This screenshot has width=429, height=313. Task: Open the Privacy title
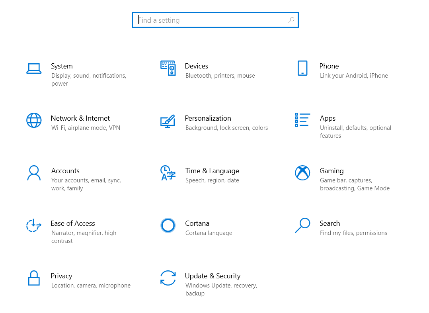[x=62, y=276]
